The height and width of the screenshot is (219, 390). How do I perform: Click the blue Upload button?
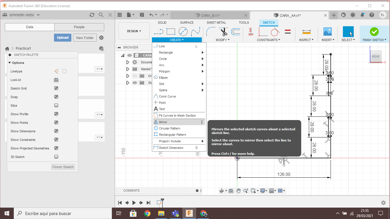click(63, 38)
